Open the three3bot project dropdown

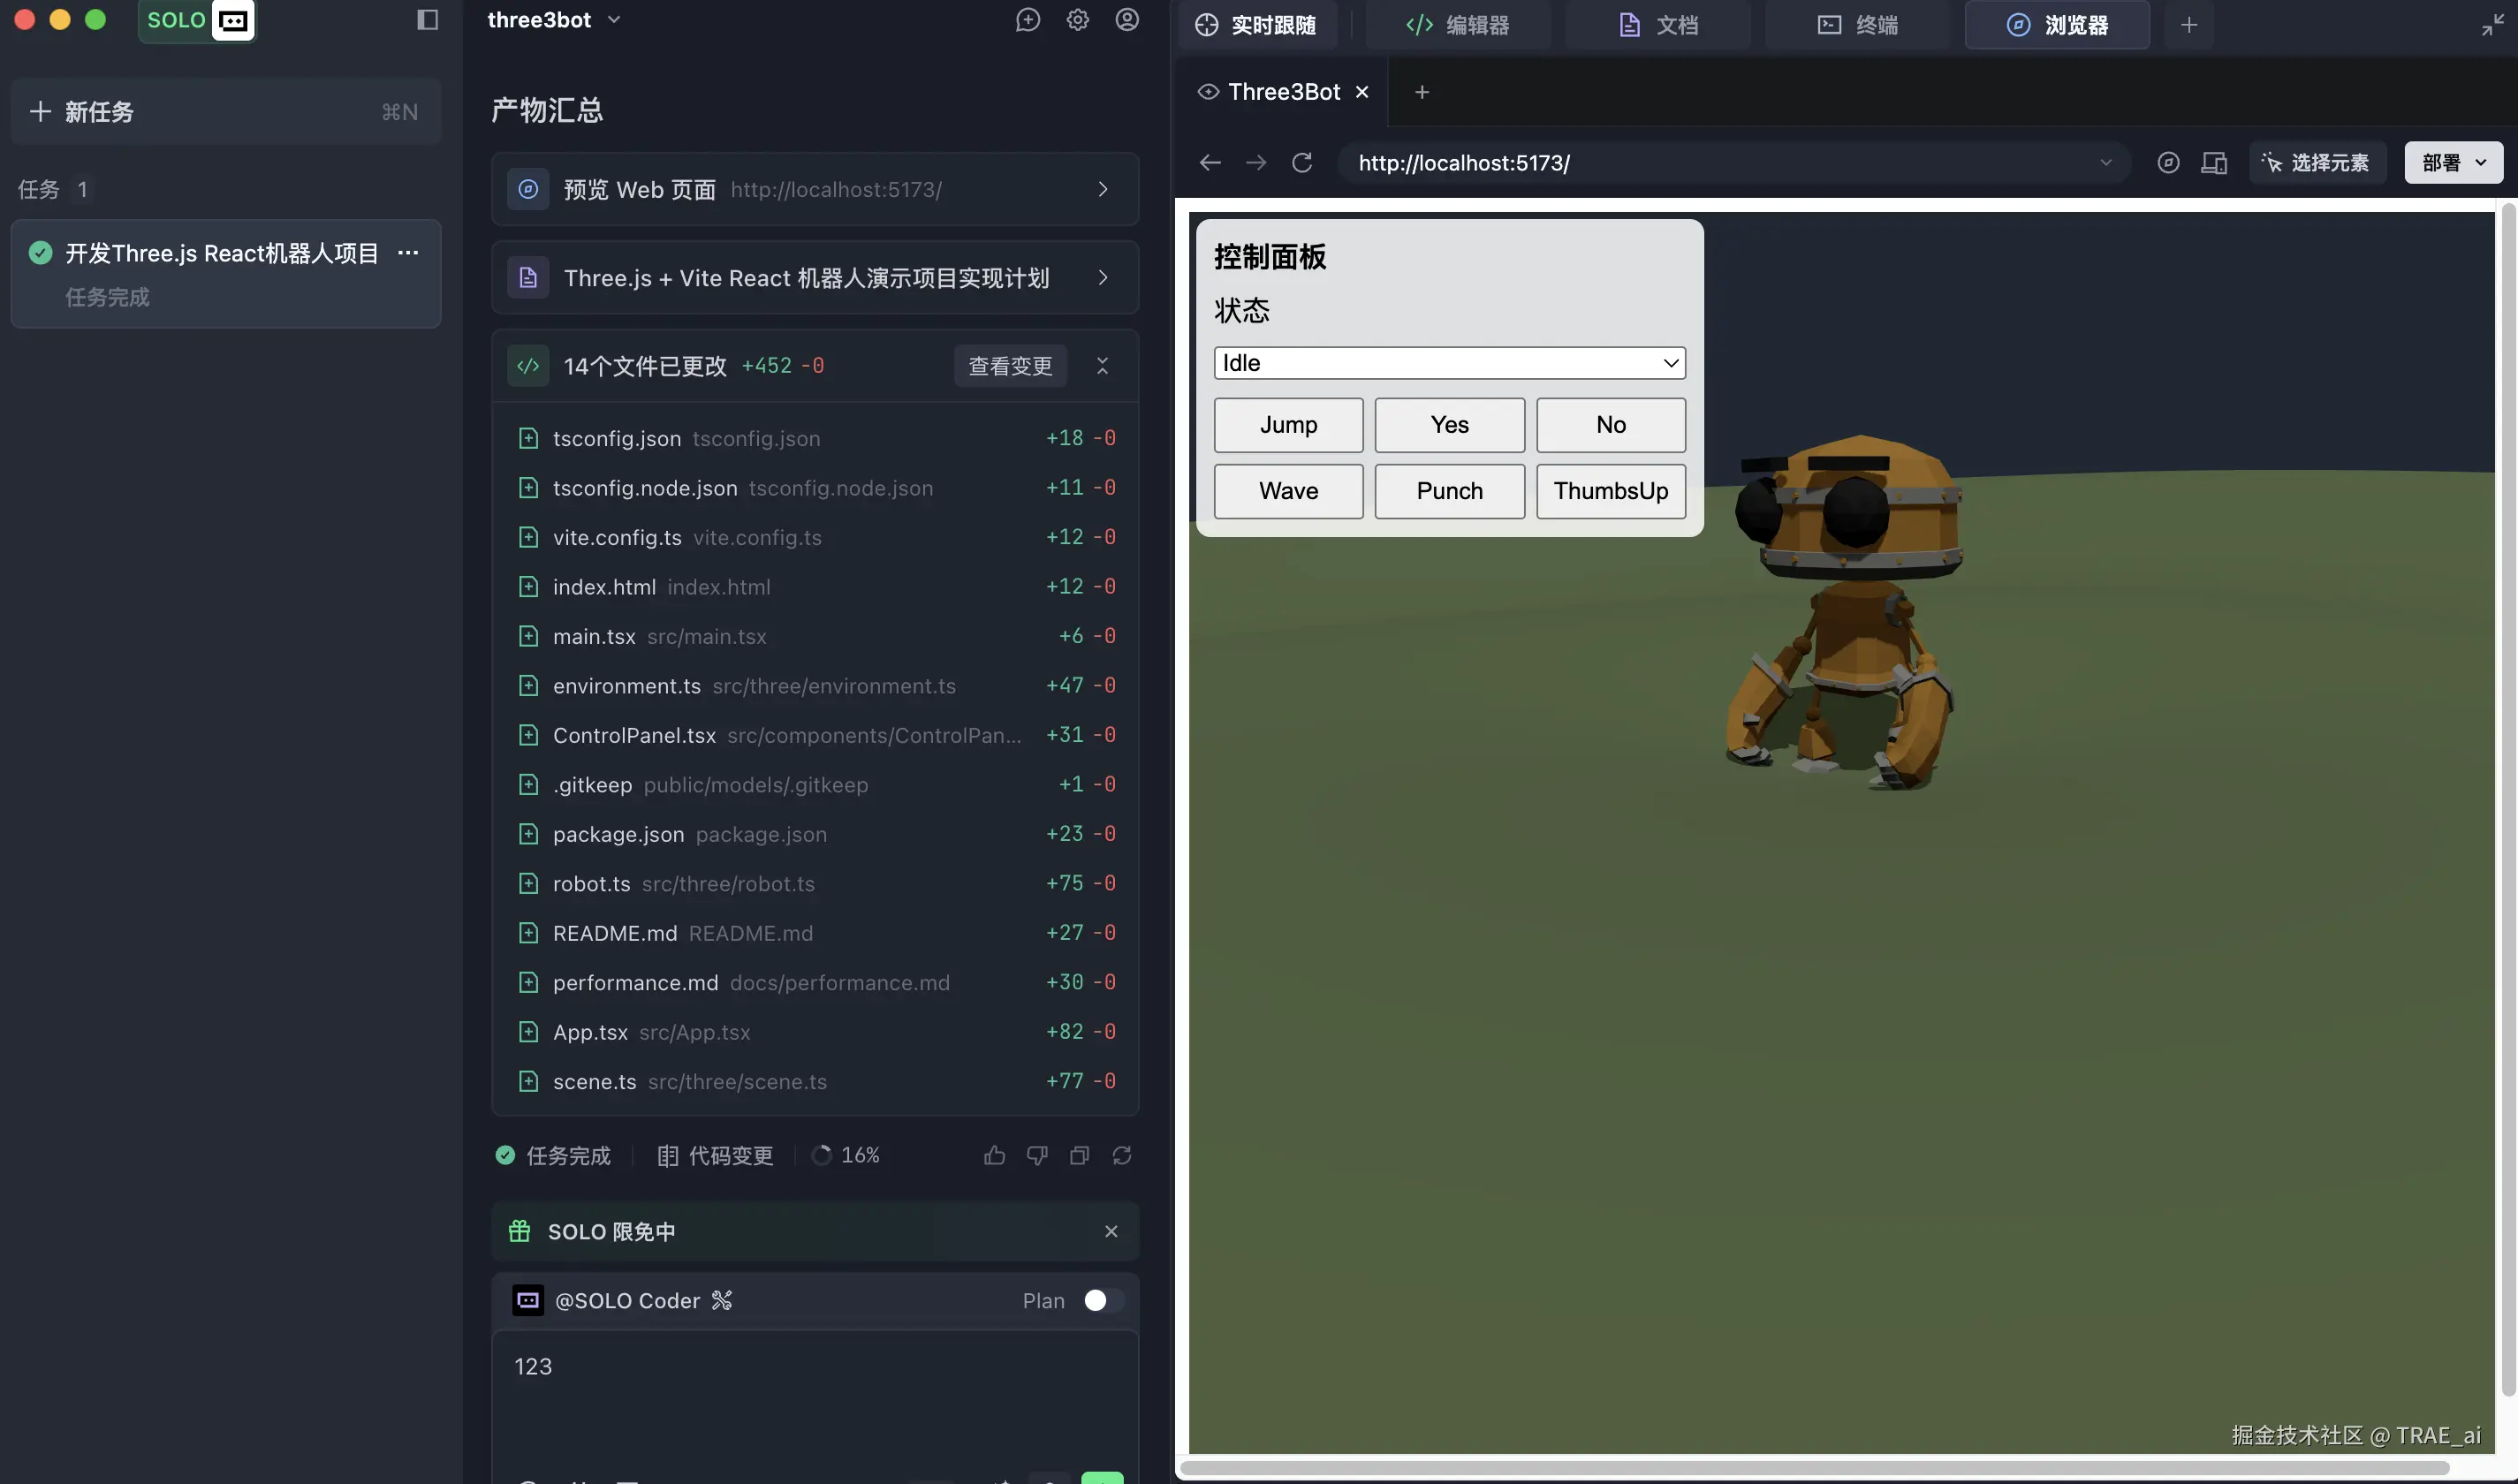click(x=553, y=20)
